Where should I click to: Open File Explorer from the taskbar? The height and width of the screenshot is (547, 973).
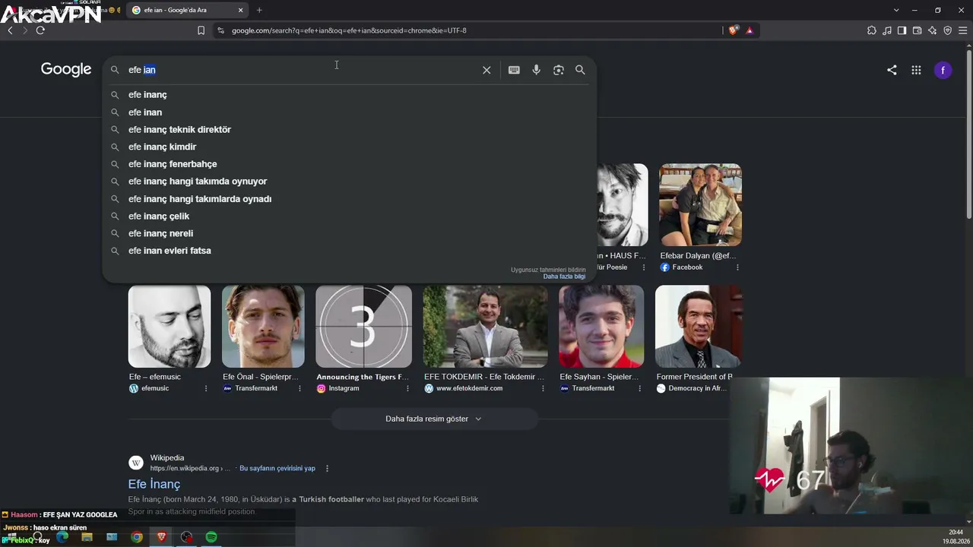pyautogui.click(x=87, y=537)
